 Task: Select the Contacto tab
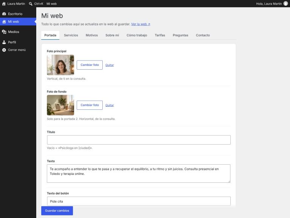(x=203, y=35)
